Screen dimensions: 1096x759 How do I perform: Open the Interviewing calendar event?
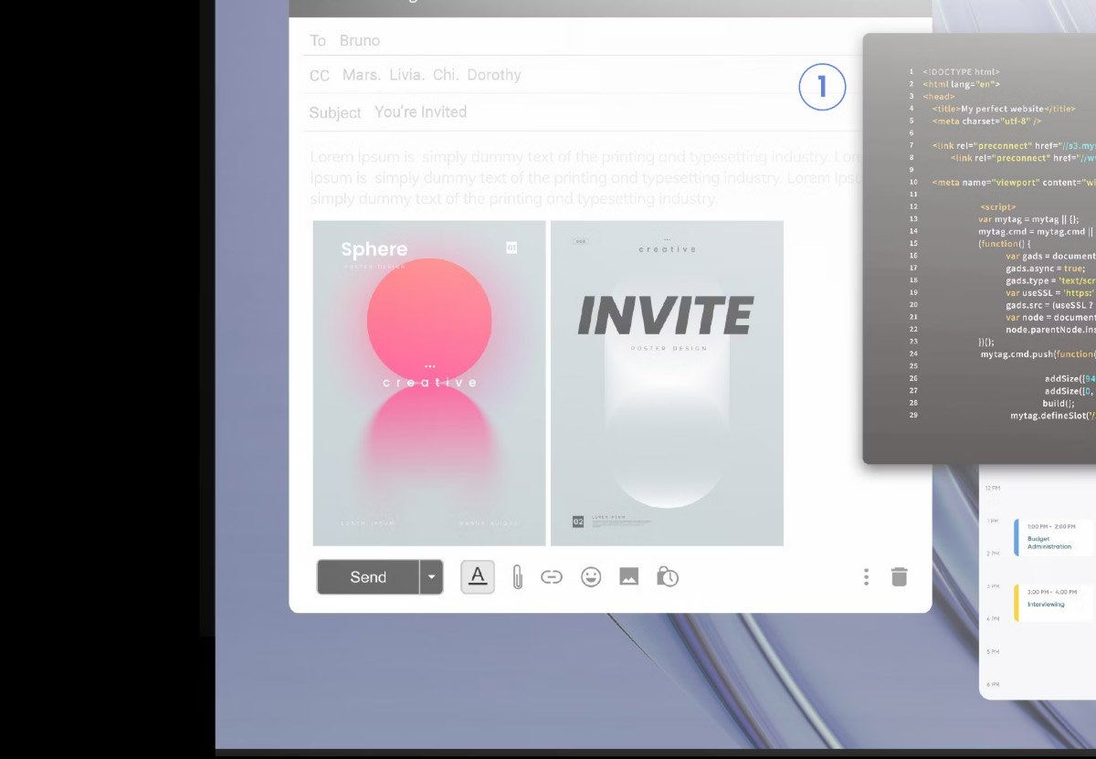(x=1054, y=603)
